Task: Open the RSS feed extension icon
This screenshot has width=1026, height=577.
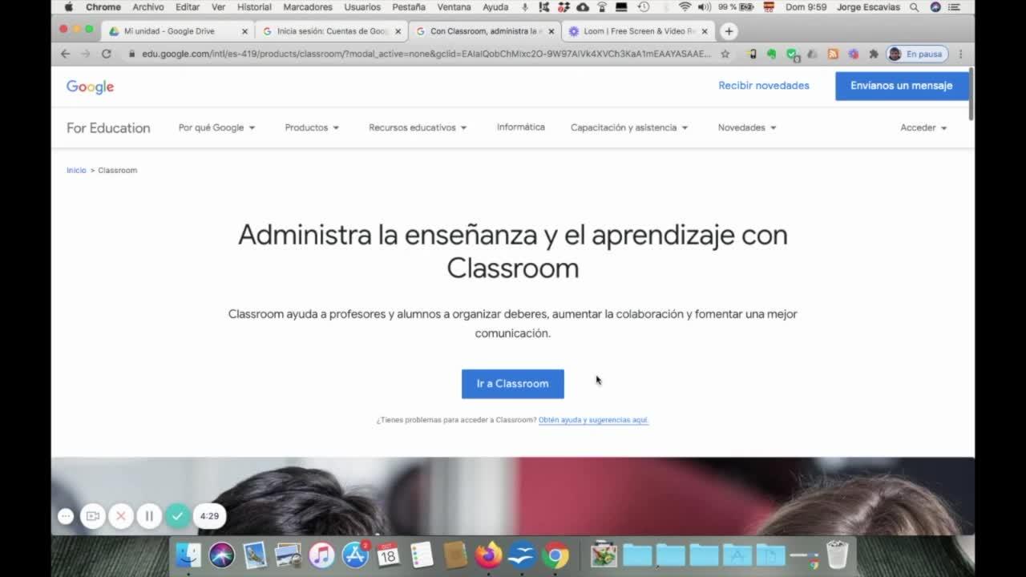Action: pos(833,54)
